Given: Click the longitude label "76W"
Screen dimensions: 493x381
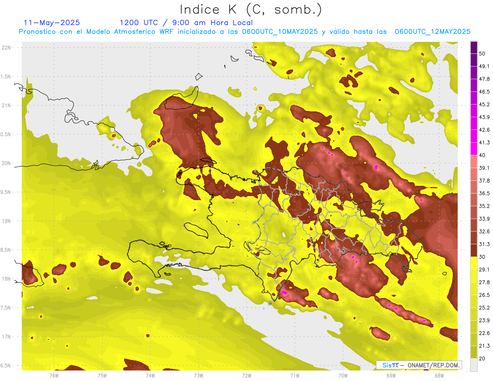Looking at the screenshot, I should [x=54, y=376].
